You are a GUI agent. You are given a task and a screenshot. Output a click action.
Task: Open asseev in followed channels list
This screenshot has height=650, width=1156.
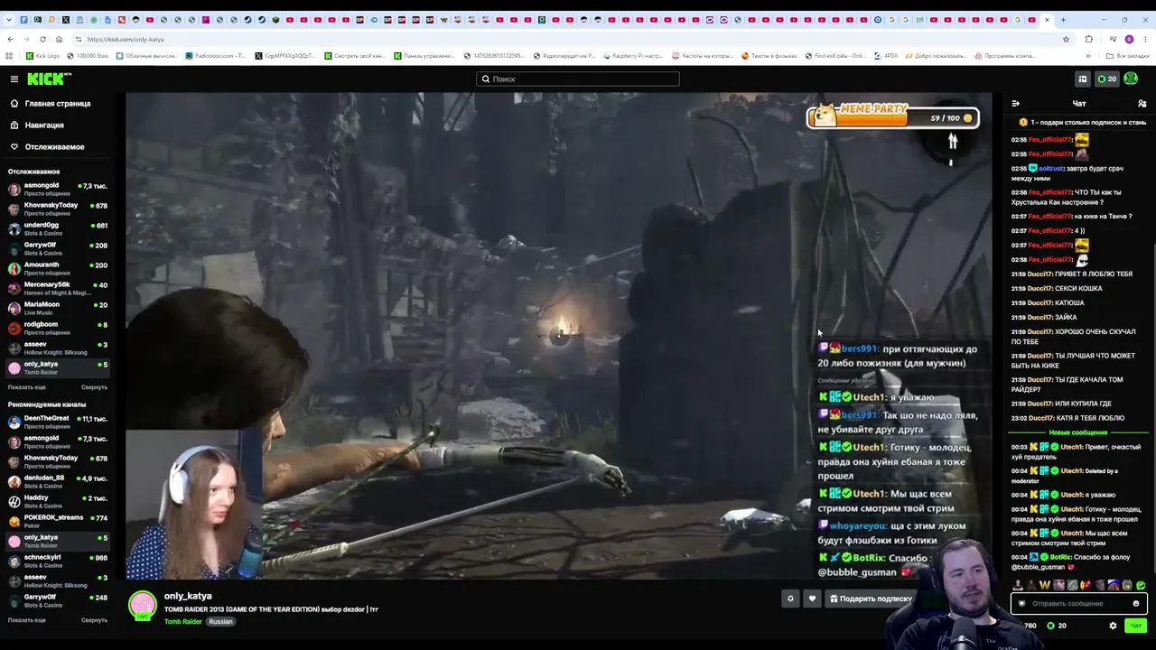57,348
